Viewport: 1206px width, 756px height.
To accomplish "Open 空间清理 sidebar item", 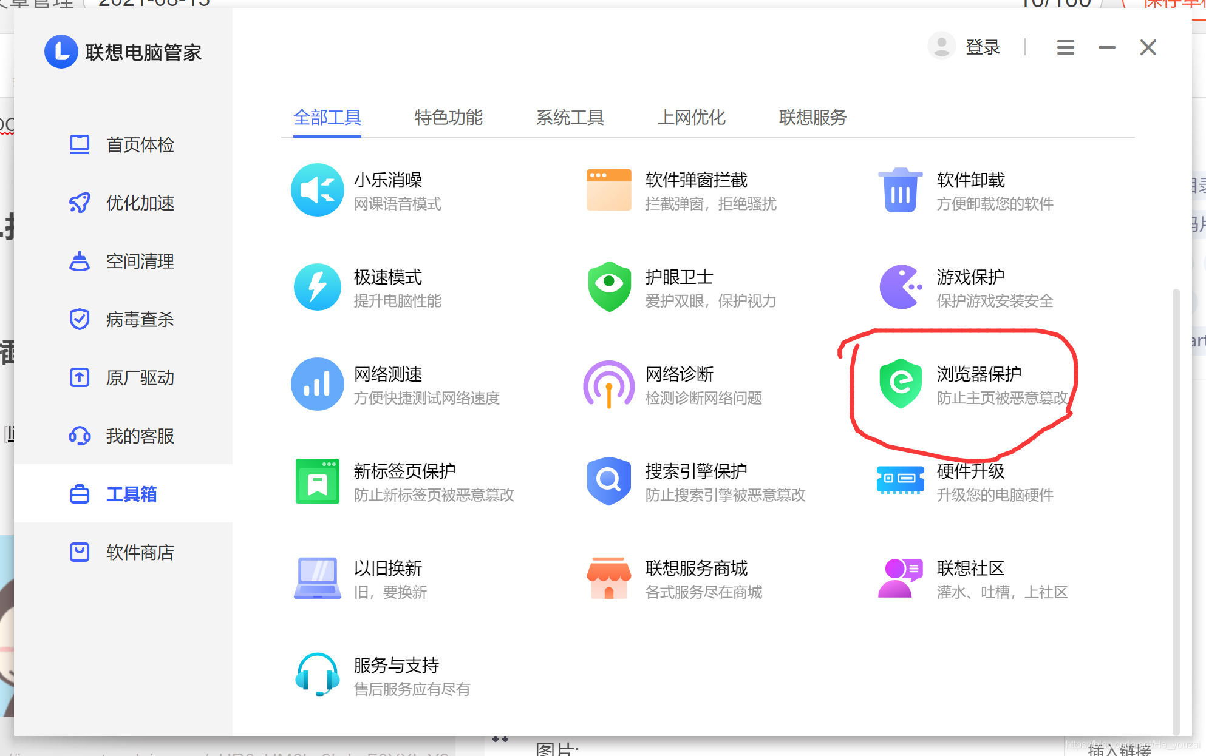I will click(123, 261).
